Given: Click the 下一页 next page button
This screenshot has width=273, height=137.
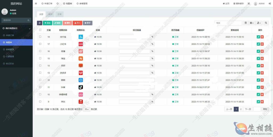Looking at the screenshot, I should (248, 109).
